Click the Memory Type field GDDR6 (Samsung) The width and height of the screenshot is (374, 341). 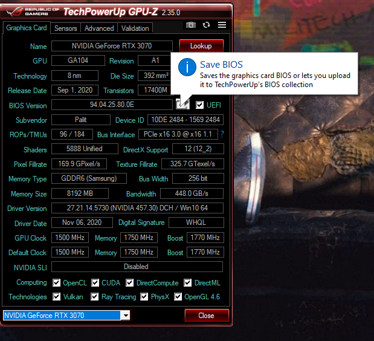[x=89, y=178]
